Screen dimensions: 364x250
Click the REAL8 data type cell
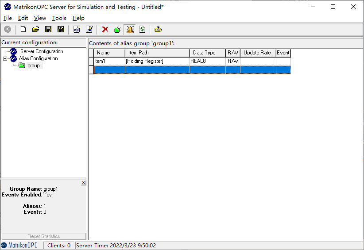click(208, 61)
